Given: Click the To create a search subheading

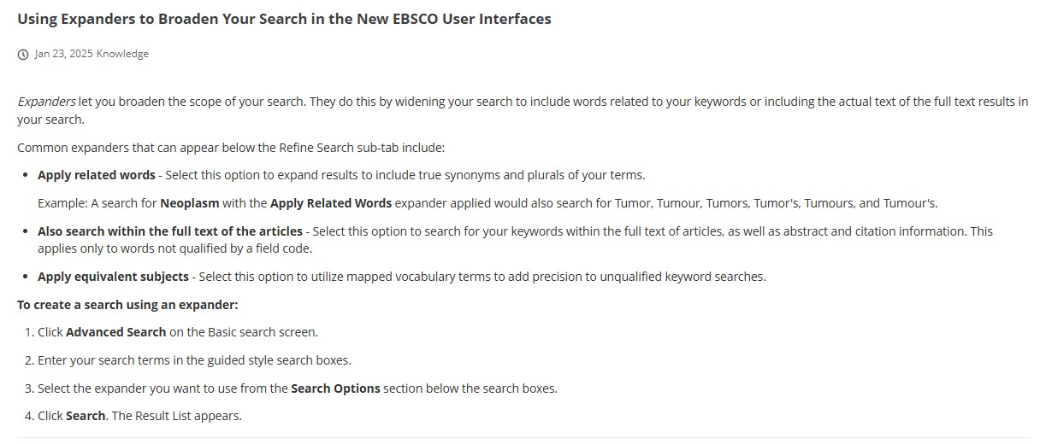Looking at the screenshot, I should [x=127, y=305].
